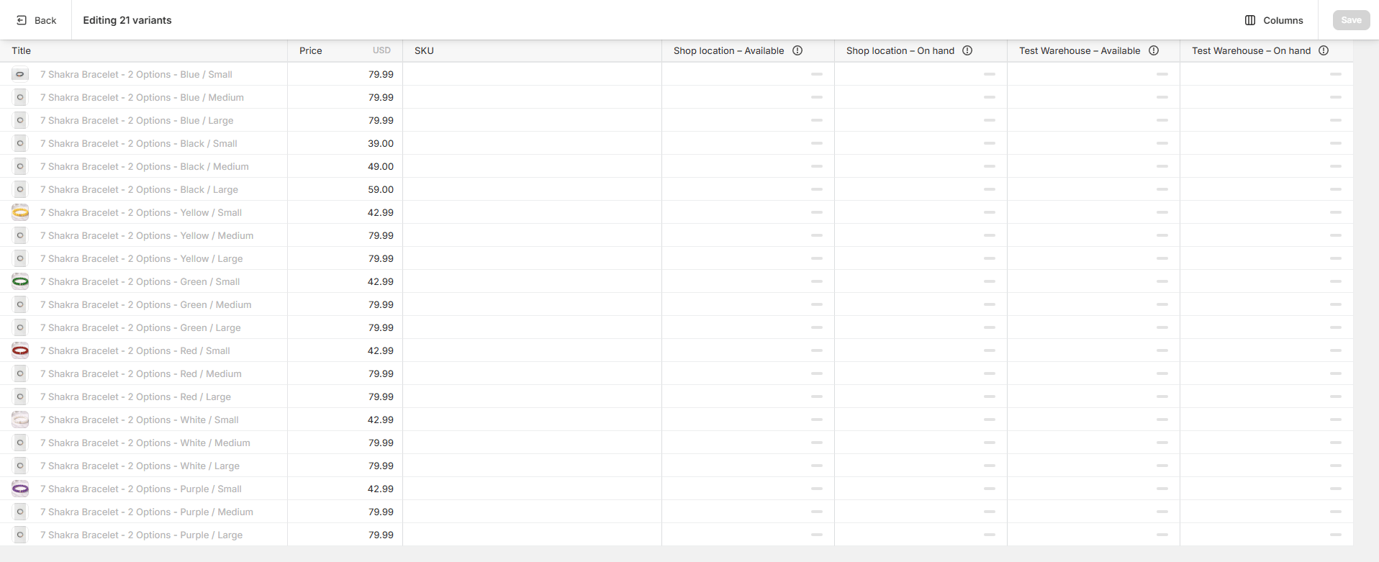Edit price 39.00 for Black / Small
This screenshot has width=1379, height=562.
click(345, 143)
